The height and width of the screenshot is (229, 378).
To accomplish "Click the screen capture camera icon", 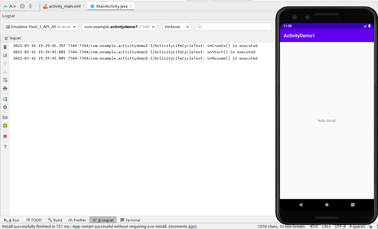I will point(5,117).
